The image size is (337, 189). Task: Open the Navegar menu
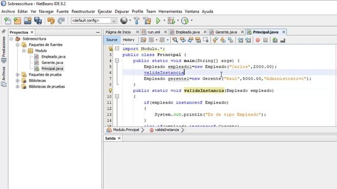(x=46, y=12)
